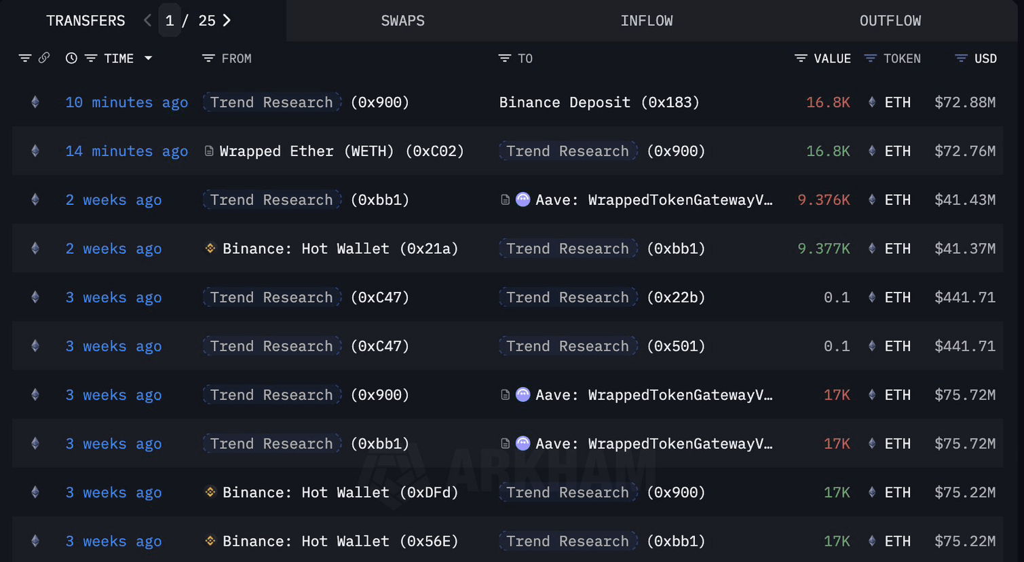Image resolution: width=1024 pixels, height=562 pixels.
Task: Click the "$72.88M" USD amount
Action: 965,102
